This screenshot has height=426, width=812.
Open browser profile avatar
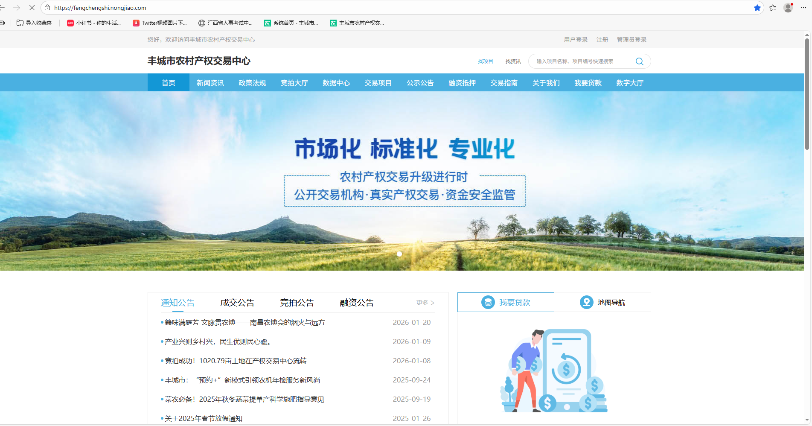pyautogui.click(x=788, y=8)
